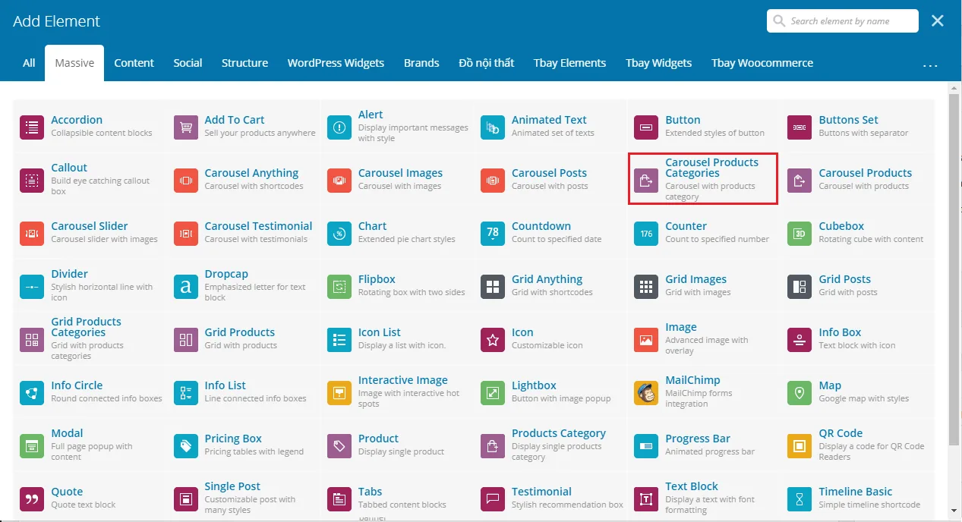This screenshot has width=962, height=522.
Task: Click the element list vertical scrollbar
Action: tap(954, 269)
